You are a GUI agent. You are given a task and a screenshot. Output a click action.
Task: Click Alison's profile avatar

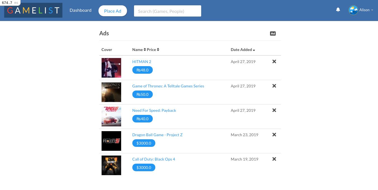353,10
